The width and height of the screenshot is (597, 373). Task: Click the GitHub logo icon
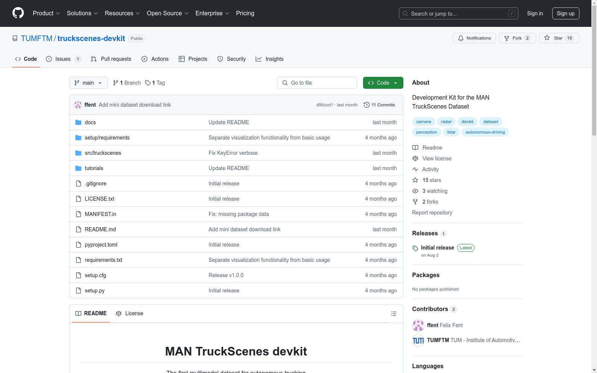[x=18, y=13]
